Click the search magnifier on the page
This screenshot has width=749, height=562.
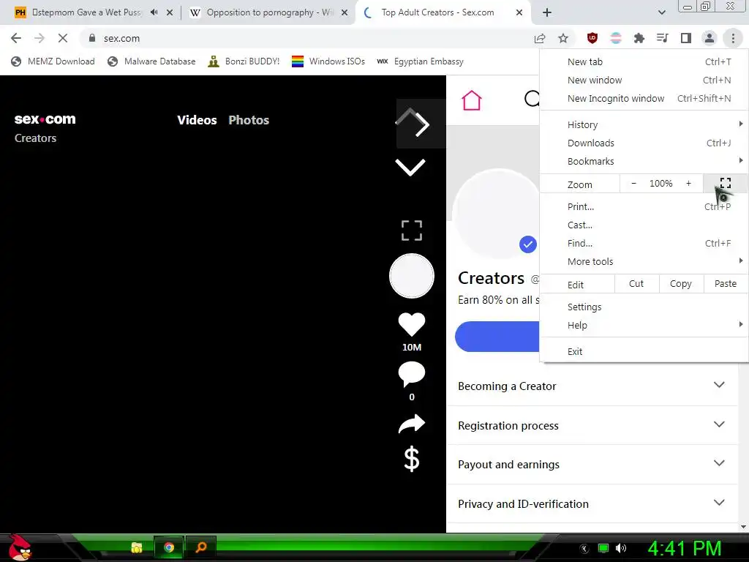(x=532, y=99)
